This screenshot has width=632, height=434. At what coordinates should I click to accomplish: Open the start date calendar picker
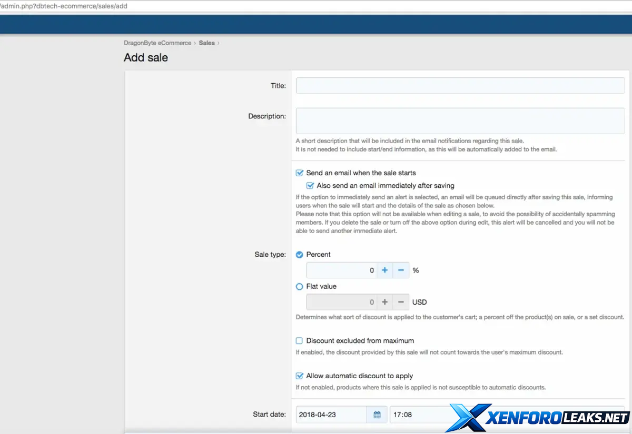(x=377, y=415)
